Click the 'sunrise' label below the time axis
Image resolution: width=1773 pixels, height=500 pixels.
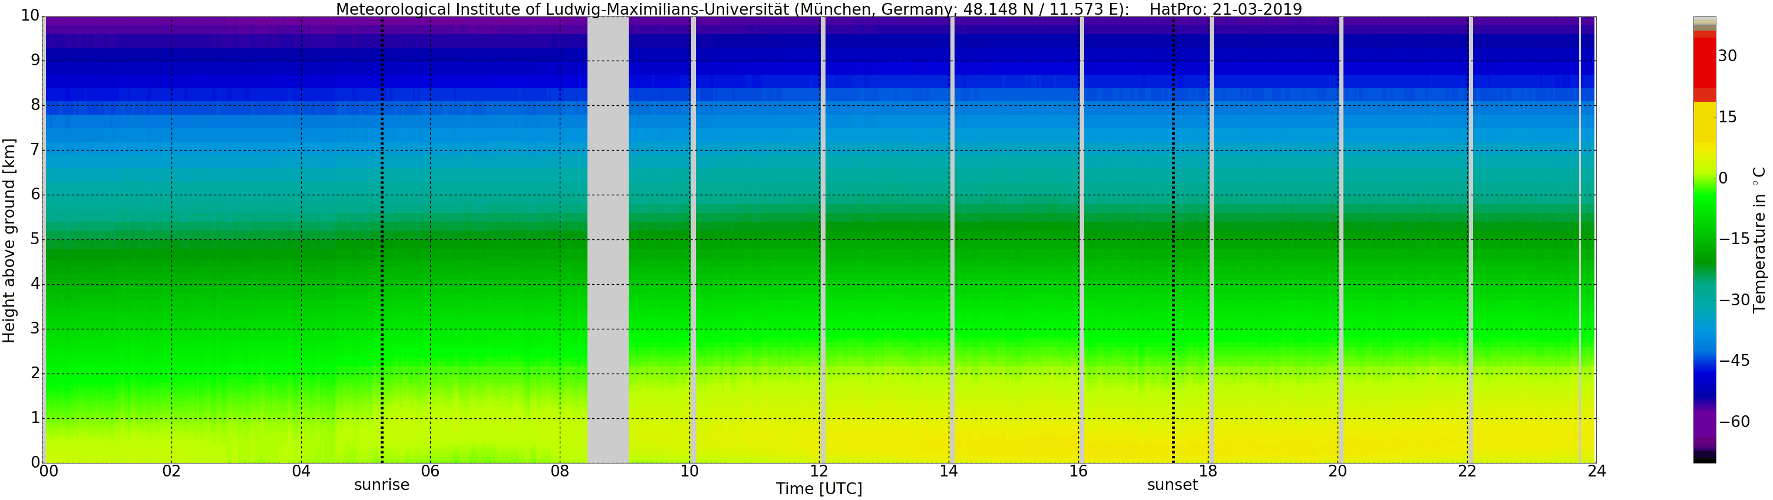tap(381, 485)
